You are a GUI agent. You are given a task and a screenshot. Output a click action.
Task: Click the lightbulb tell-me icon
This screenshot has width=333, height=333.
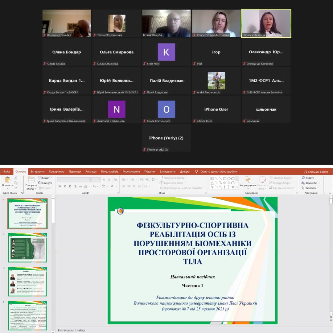(196, 172)
